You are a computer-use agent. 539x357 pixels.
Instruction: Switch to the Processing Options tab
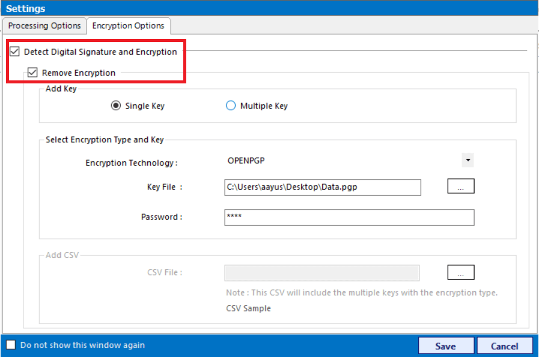point(44,26)
